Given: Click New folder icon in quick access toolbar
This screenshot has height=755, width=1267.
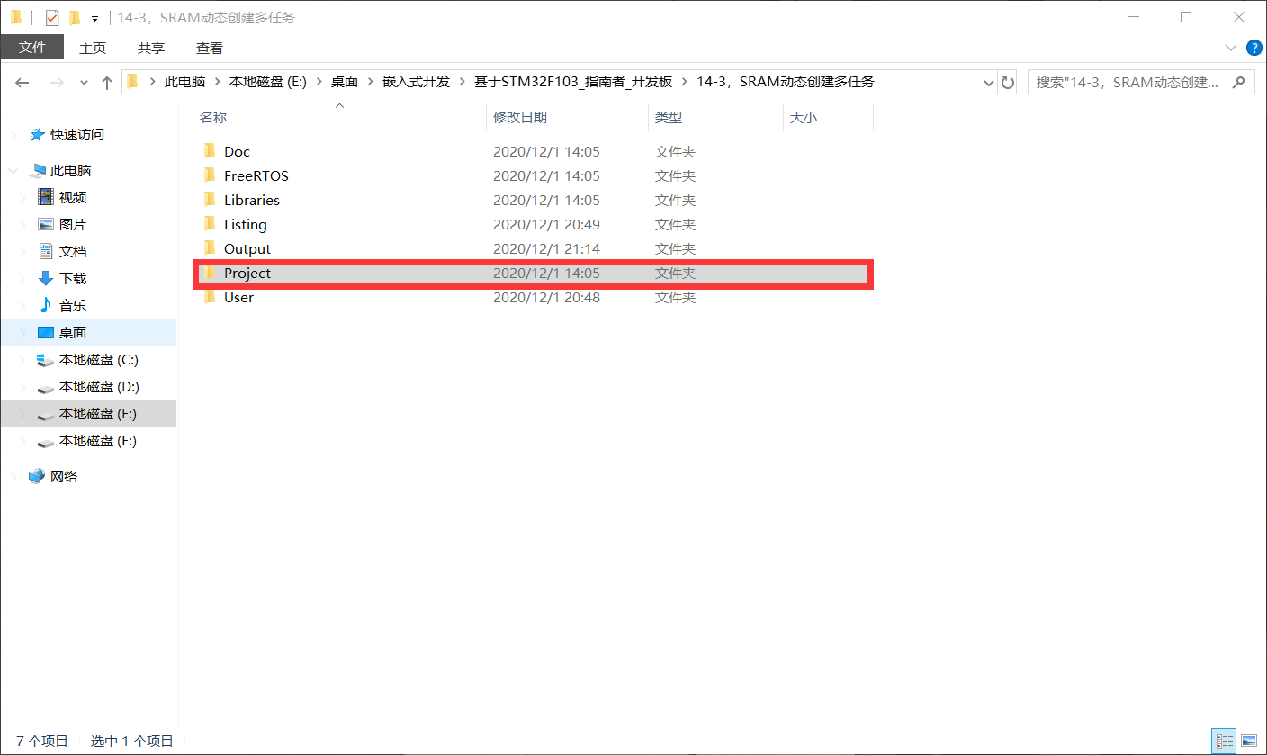Looking at the screenshot, I should (x=75, y=17).
